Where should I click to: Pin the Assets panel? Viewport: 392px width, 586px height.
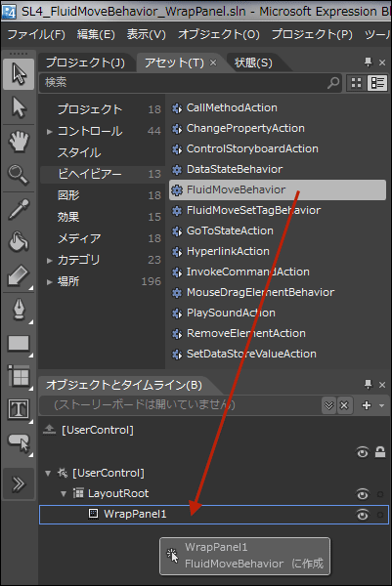(369, 62)
